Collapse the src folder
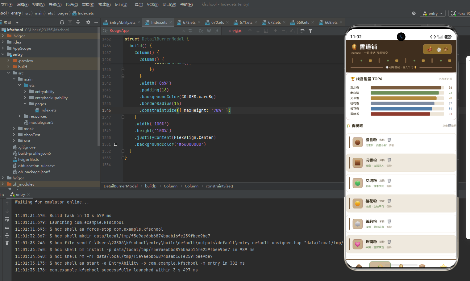The height and width of the screenshot is (281, 470). pos(8,73)
